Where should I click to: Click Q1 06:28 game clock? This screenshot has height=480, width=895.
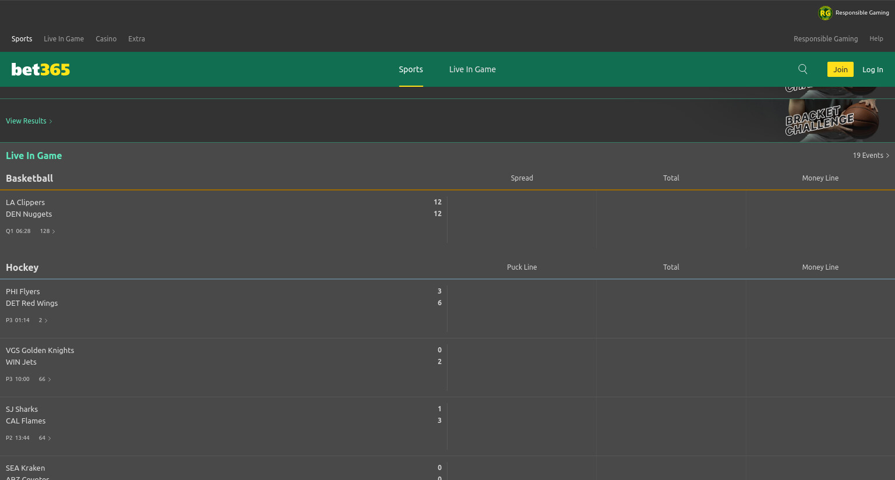[18, 231]
